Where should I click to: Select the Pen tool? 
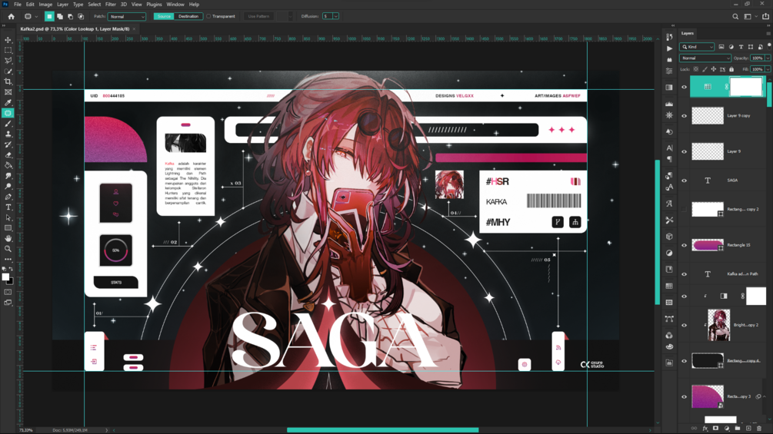pyautogui.click(x=8, y=197)
